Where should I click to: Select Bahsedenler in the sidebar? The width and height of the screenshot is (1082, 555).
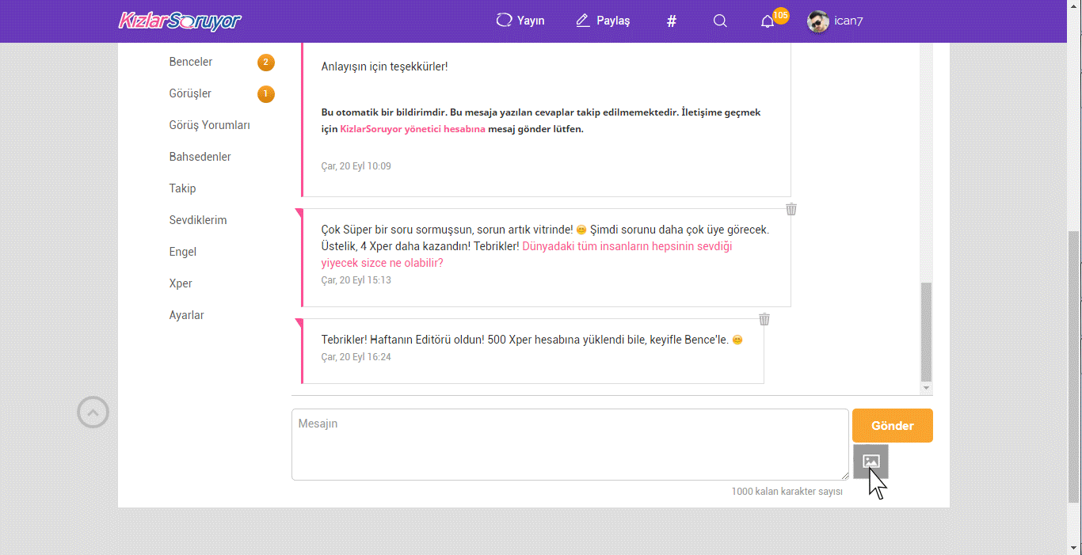coord(200,157)
